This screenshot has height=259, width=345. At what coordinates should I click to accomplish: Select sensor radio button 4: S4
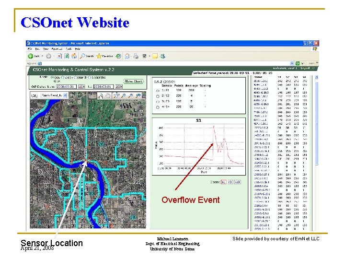(x=158, y=107)
